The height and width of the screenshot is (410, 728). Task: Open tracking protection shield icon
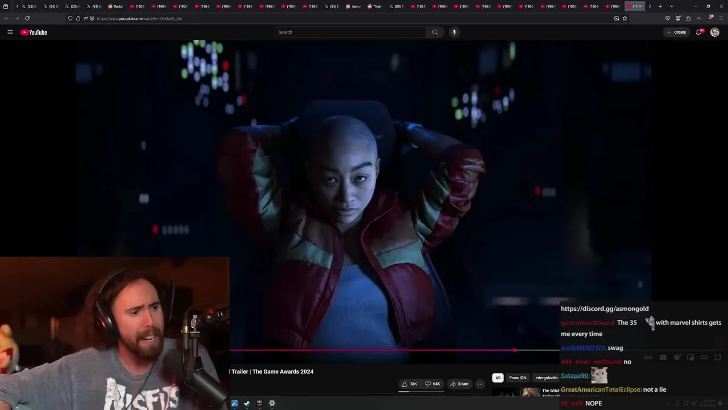click(70, 18)
